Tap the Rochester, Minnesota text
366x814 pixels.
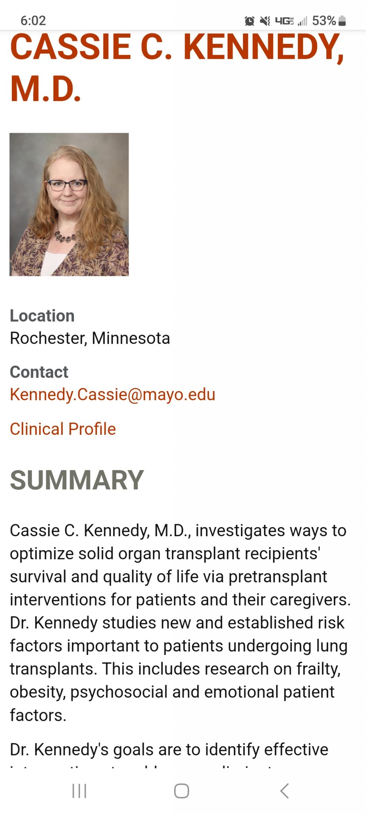[90, 338]
